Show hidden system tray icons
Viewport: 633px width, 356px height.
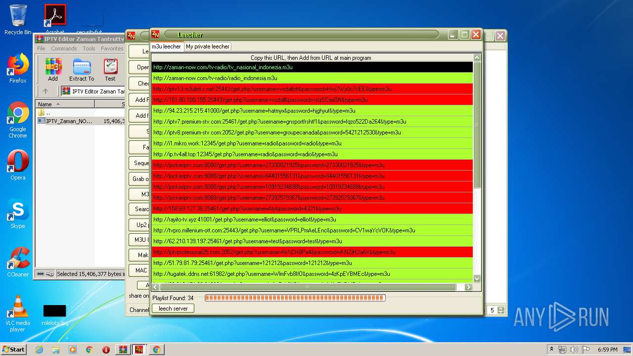point(551,350)
